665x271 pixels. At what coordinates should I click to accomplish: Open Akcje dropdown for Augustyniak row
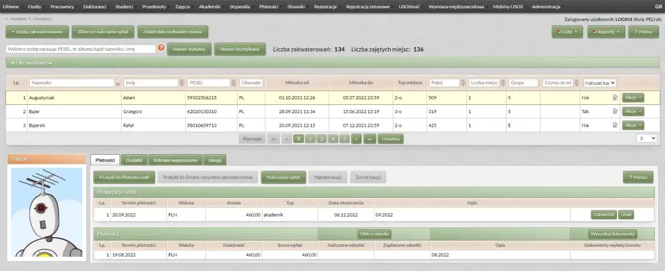pyautogui.click(x=633, y=97)
